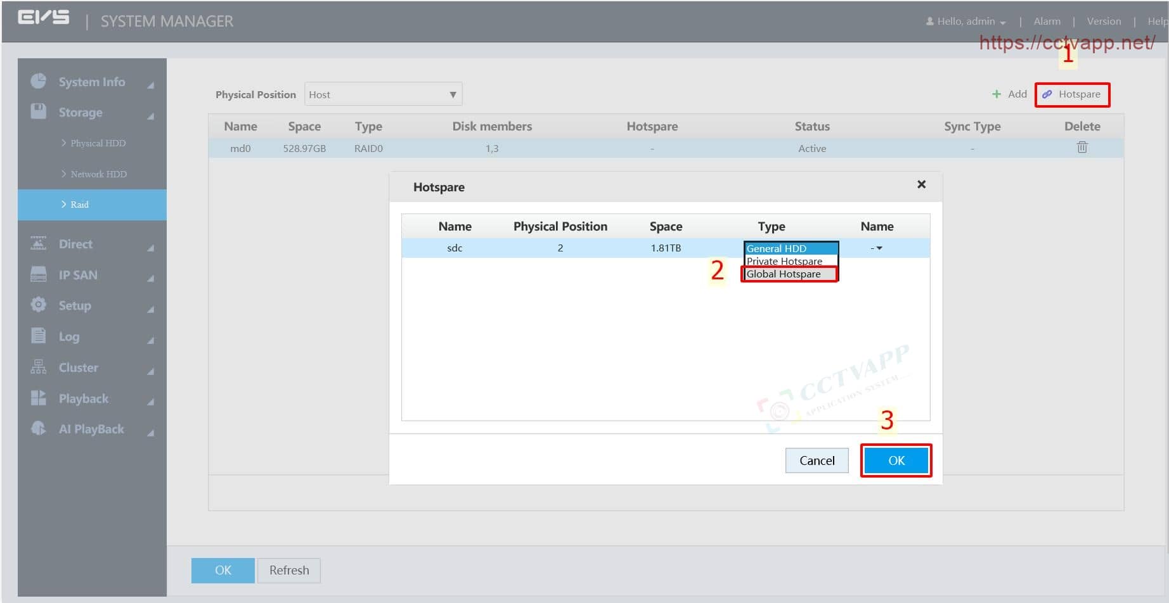Expand the Name dropdown for sdc

click(877, 248)
